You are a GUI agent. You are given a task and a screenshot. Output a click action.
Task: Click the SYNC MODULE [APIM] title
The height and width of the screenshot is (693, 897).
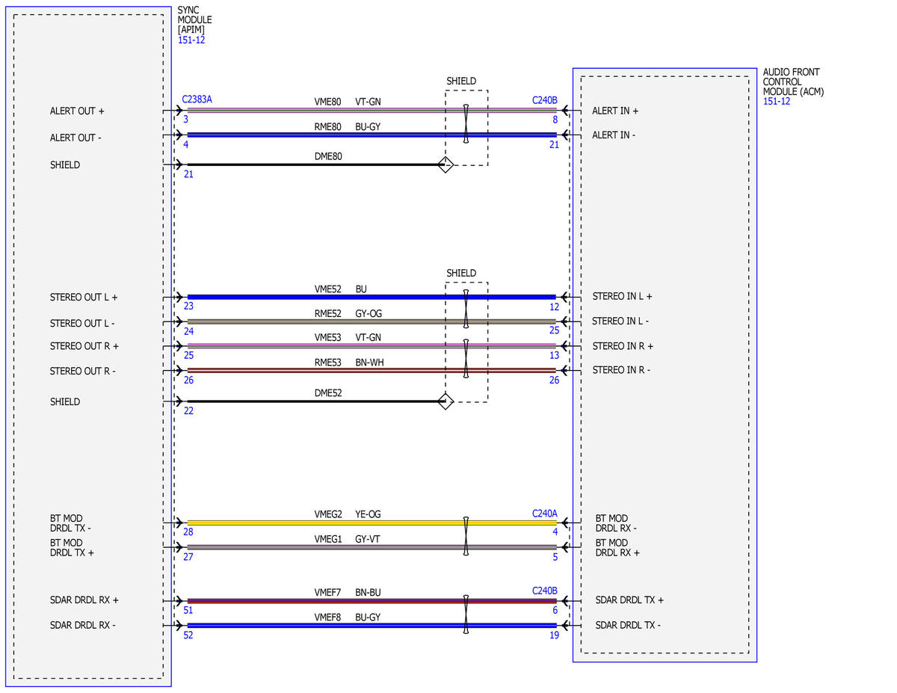coord(194,20)
